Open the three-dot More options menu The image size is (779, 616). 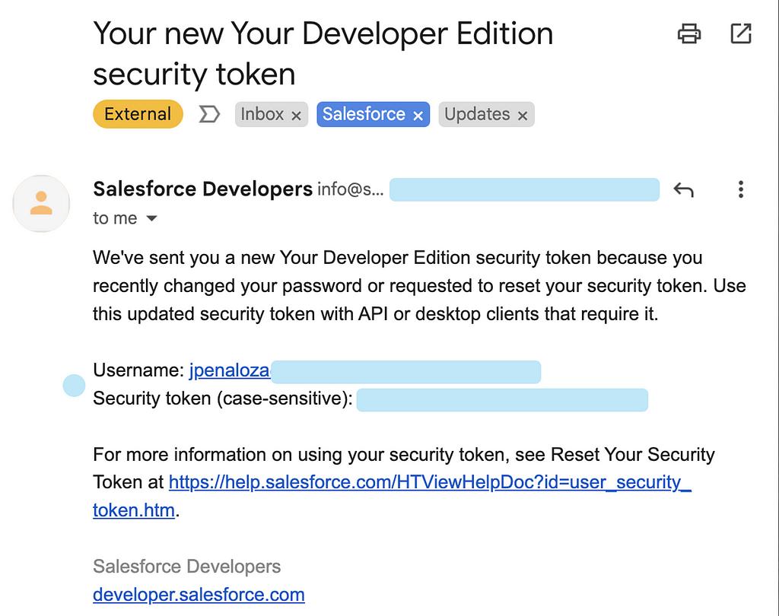click(740, 190)
